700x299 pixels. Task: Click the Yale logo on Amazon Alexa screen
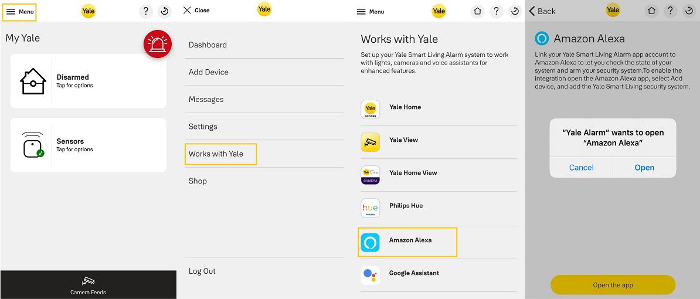click(613, 10)
